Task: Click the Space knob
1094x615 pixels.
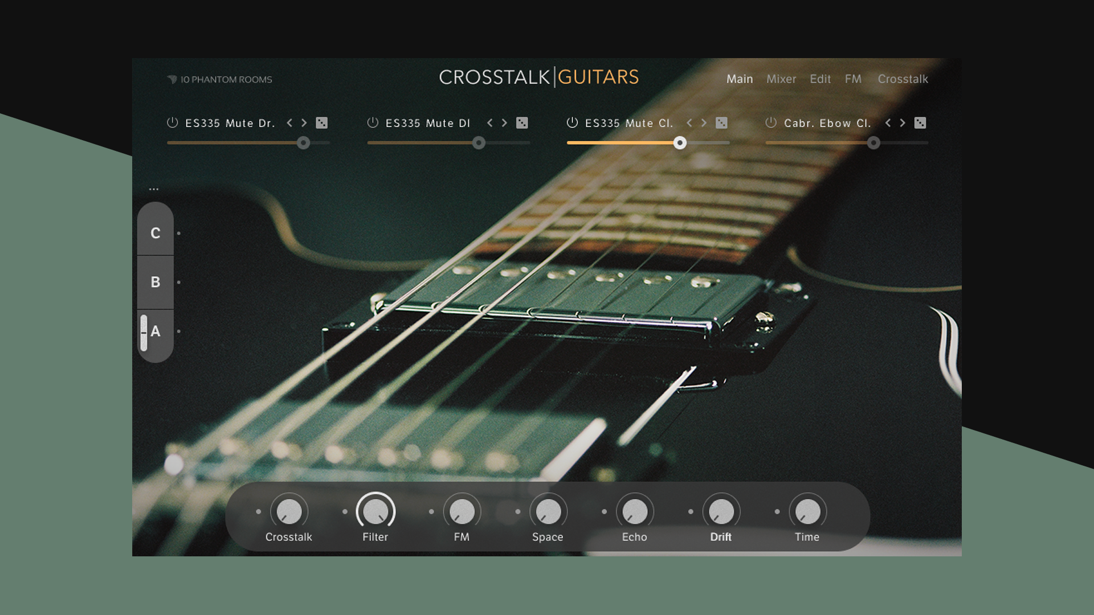Action: 548,511
